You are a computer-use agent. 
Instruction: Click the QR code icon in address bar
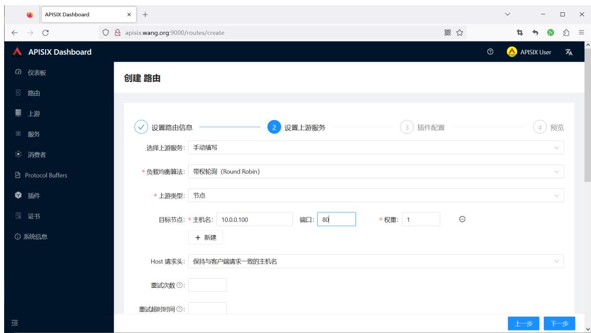pyautogui.click(x=447, y=32)
